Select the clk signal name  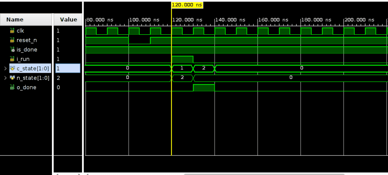coord(20,31)
